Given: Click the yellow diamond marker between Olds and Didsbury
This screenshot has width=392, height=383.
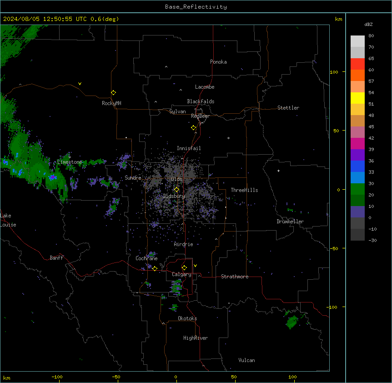Looking at the screenshot, I should pos(176,190).
